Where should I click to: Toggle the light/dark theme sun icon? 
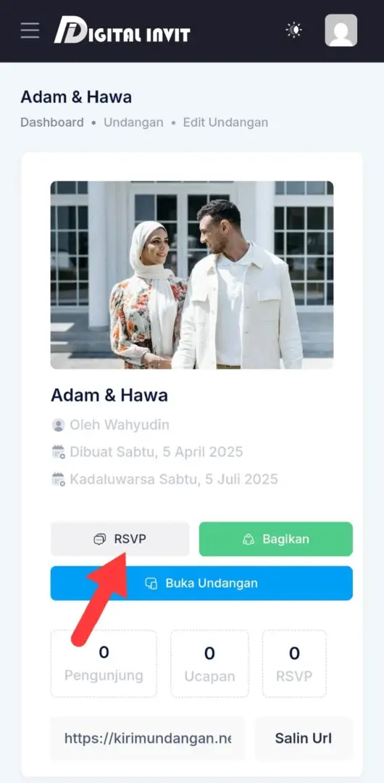point(293,30)
